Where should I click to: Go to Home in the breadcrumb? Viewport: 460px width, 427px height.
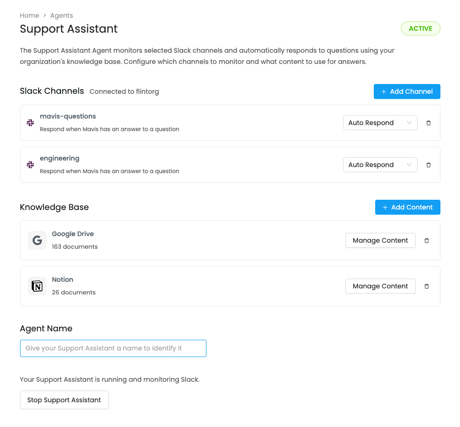[x=29, y=15]
